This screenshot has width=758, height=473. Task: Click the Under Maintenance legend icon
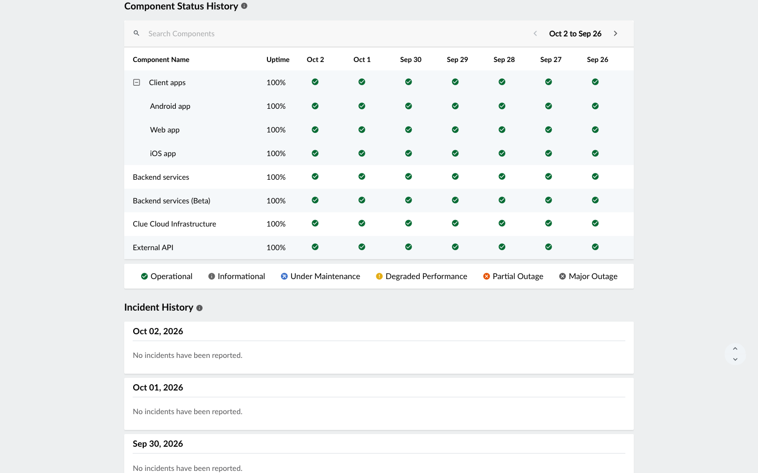click(x=284, y=276)
